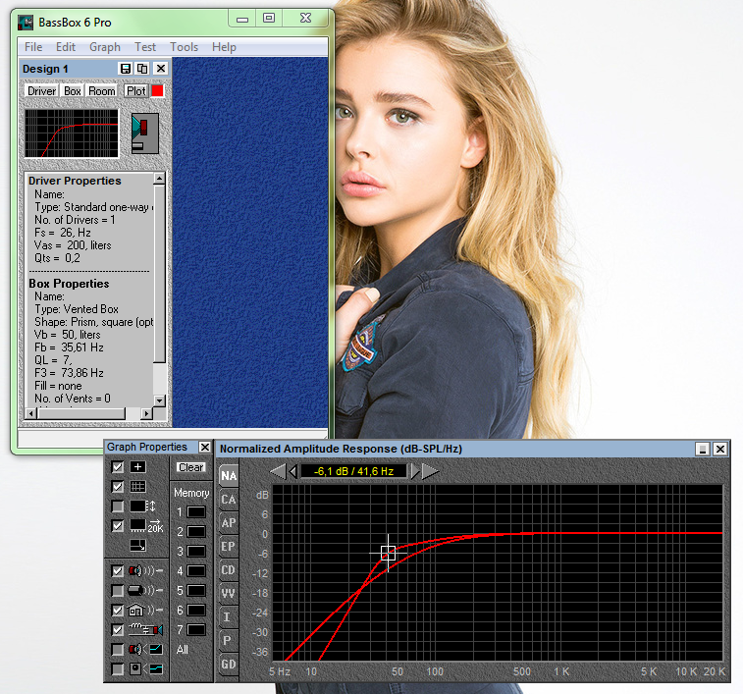Click the up arrow on properties scrollbar

[159, 179]
